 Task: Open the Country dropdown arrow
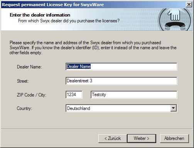(174, 108)
